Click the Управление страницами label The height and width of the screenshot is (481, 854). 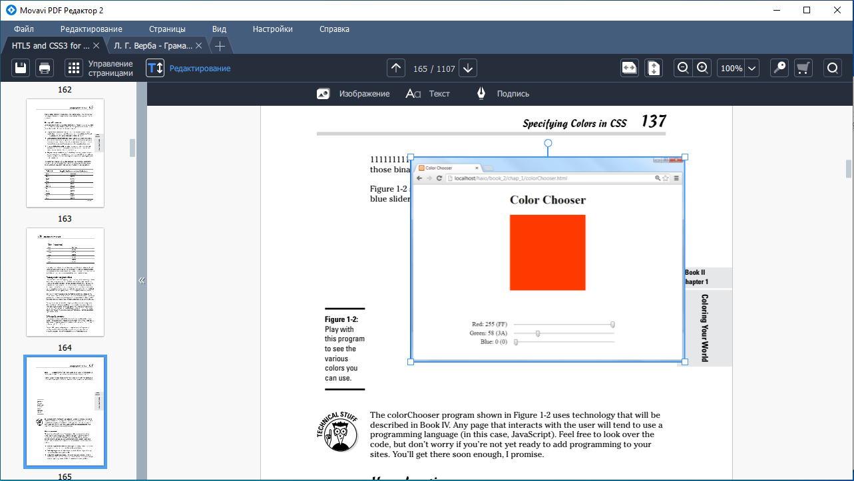110,69
